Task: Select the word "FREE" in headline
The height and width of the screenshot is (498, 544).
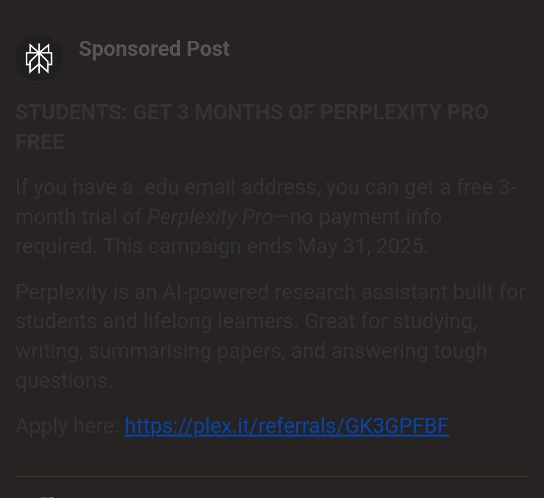Action: [x=40, y=142]
